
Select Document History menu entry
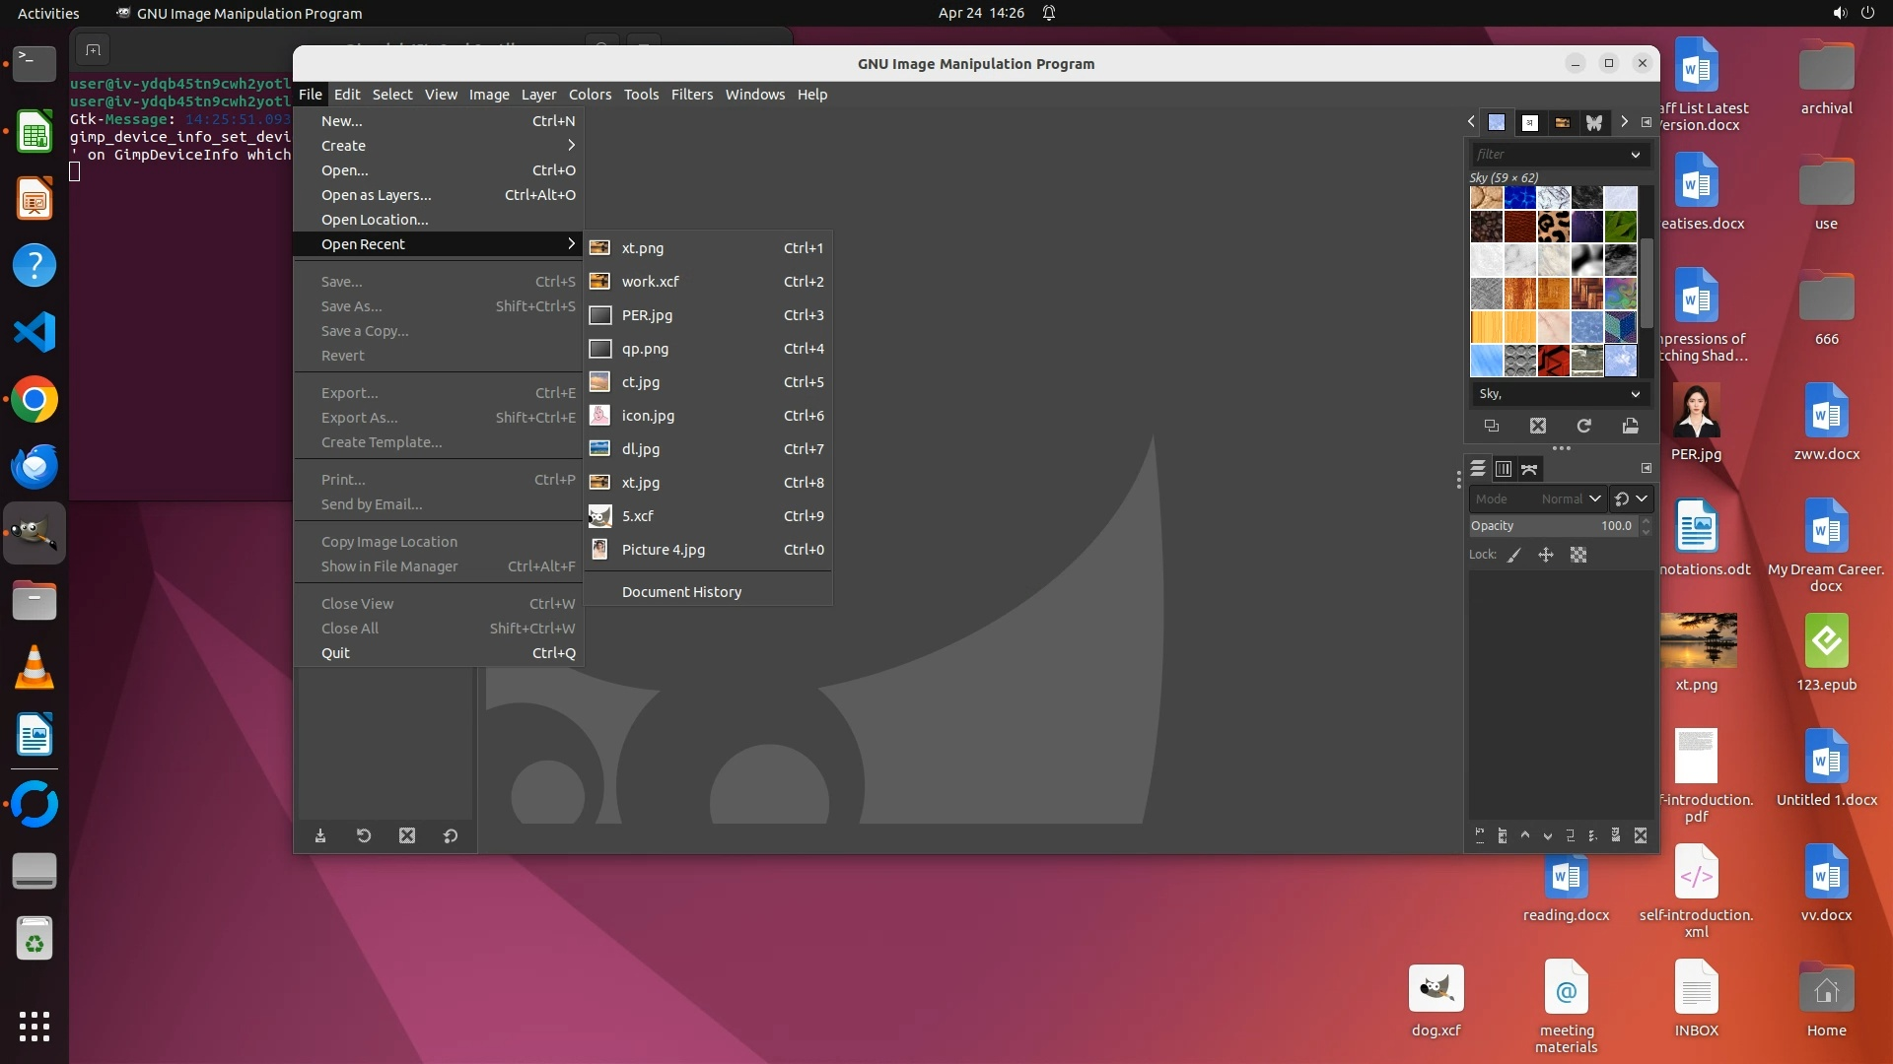(x=681, y=592)
